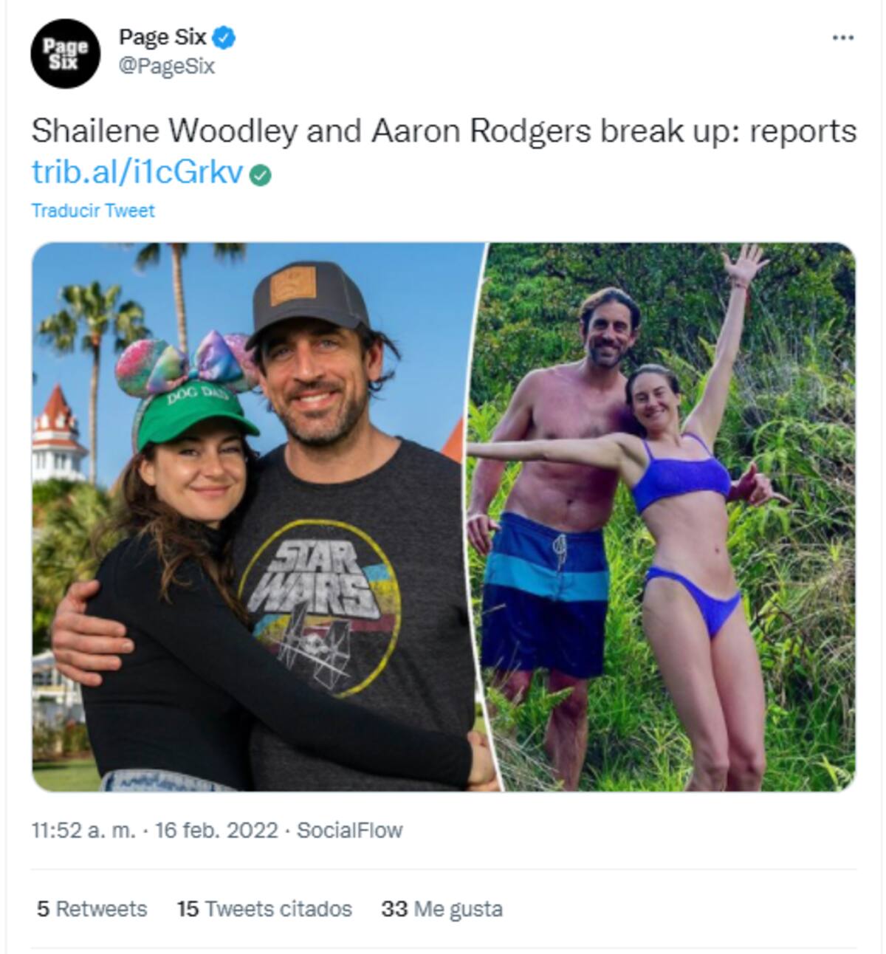Image resolution: width=886 pixels, height=954 pixels.
Task: Click the blue verified badge
Action: (x=224, y=37)
